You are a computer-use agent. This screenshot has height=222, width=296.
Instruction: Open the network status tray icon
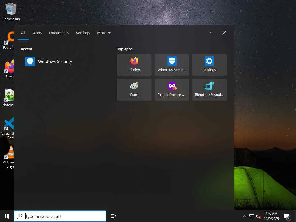pos(252,216)
